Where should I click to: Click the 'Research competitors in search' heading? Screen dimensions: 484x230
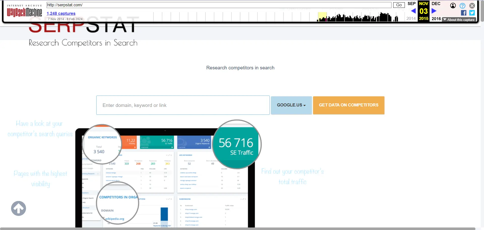tap(240, 68)
